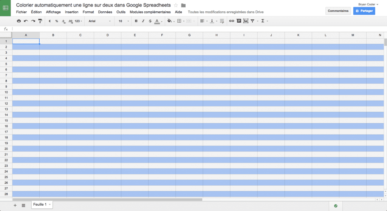Undo the last action
Screen dimensions: 387x211
click(x=26, y=21)
